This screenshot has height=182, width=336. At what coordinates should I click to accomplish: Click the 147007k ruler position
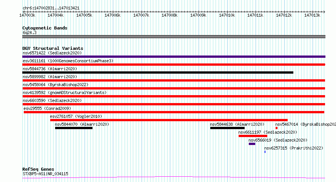[x=141, y=15]
